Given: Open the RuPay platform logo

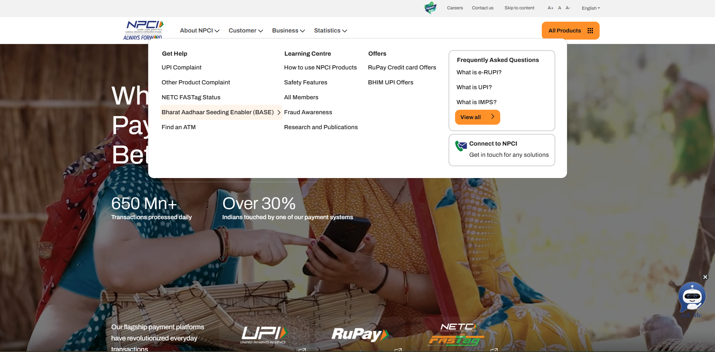Looking at the screenshot, I should pyautogui.click(x=360, y=334).
